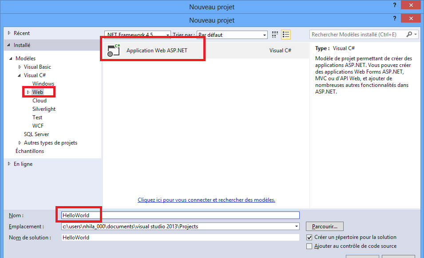The width and height of the screenshot is (424, 258).
Task: Open the search options dropdown arrow
Action: pyautogui.click(x=416, y=34)
